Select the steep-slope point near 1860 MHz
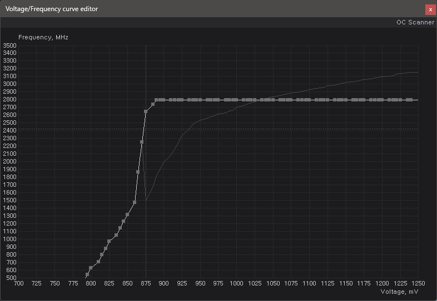This screenshot has width=437, height=301. pos(138,172)
